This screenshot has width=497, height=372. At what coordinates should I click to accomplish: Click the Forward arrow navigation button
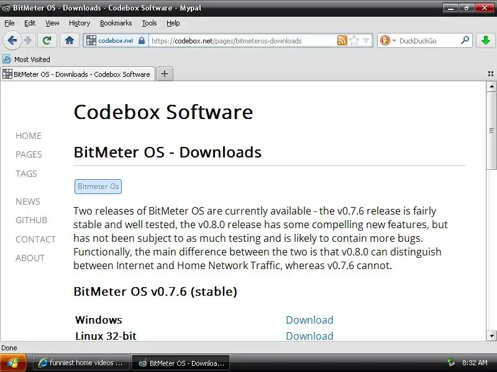point(28,40)
